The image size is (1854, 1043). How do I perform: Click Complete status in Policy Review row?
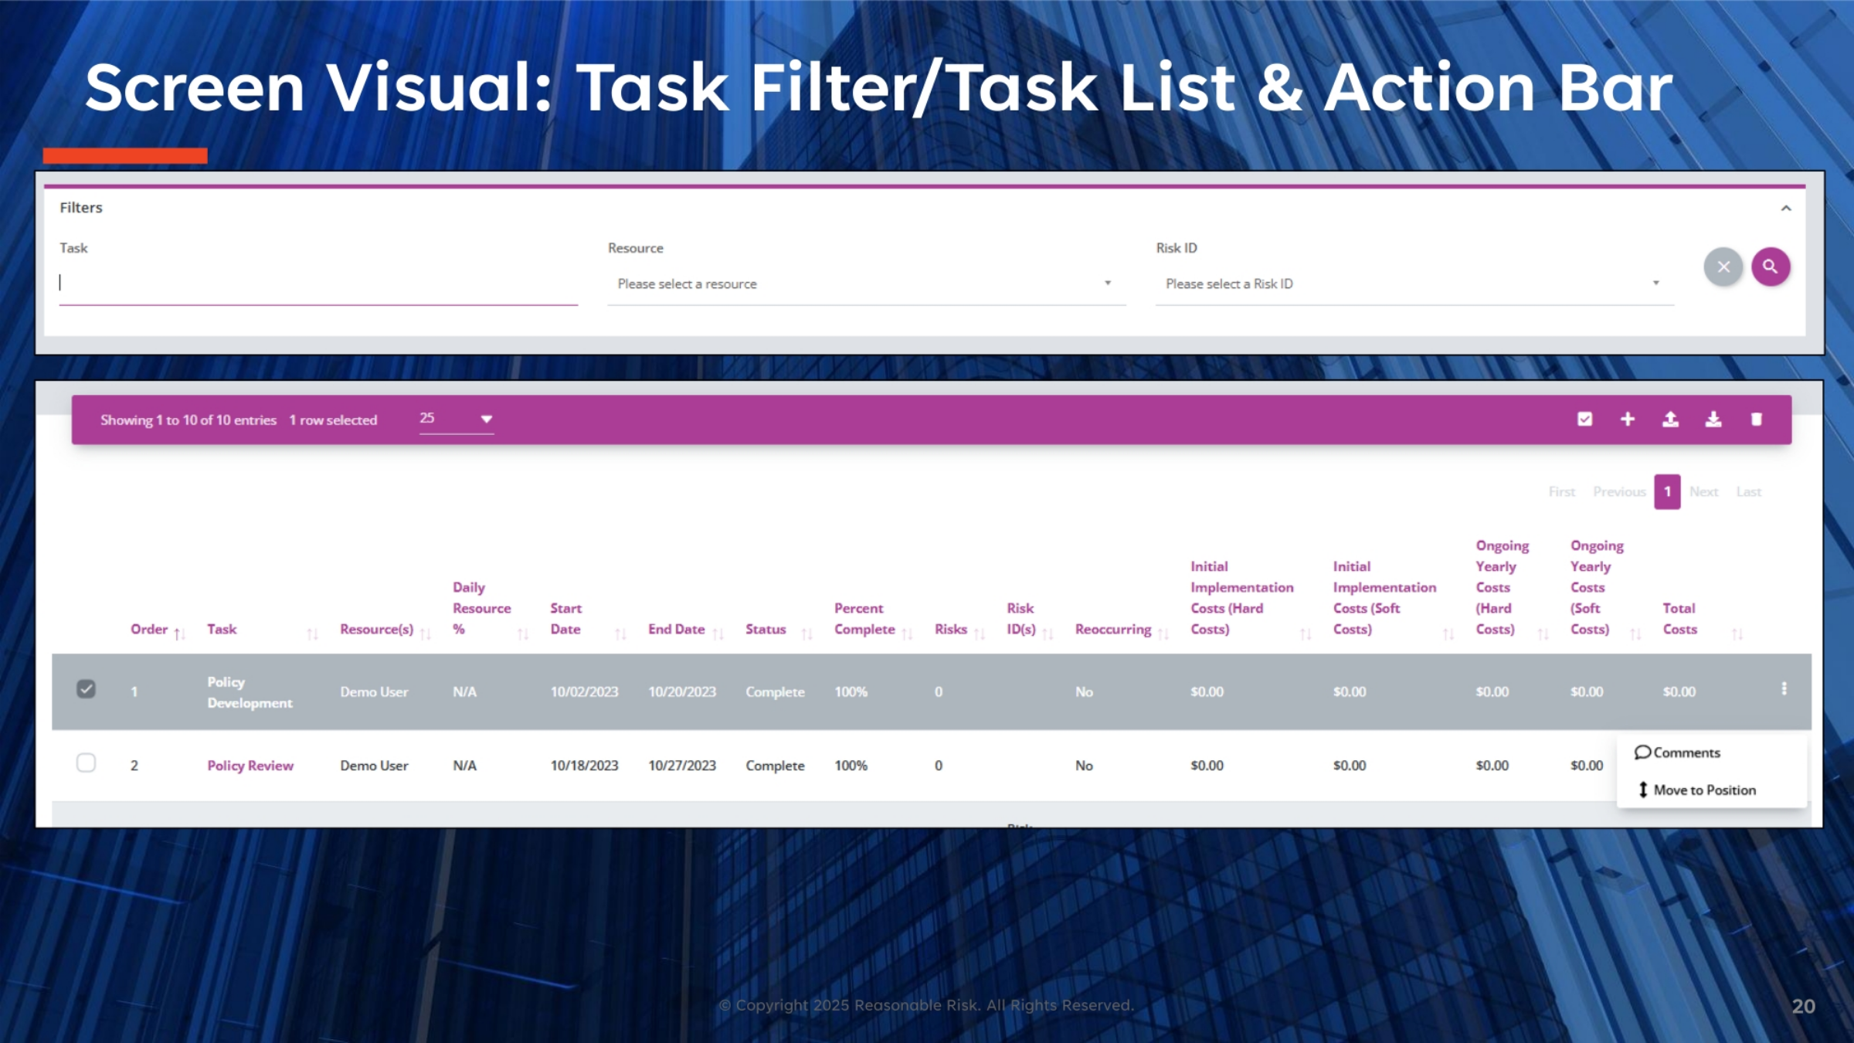point(775,766)
